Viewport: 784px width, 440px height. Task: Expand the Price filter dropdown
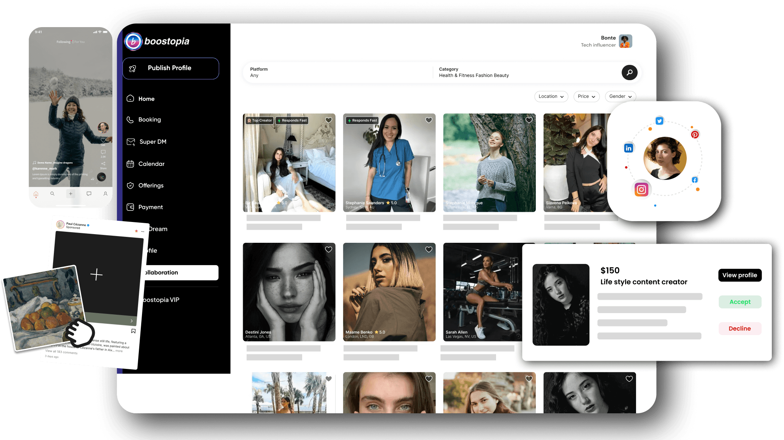(586, 97)
